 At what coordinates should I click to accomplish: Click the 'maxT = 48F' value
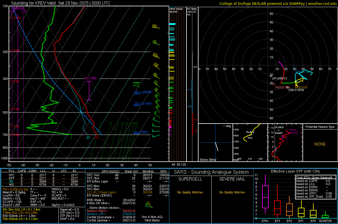pos(38,199)
